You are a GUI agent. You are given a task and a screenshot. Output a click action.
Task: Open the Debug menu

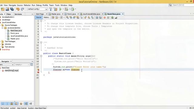coord(39,5)
